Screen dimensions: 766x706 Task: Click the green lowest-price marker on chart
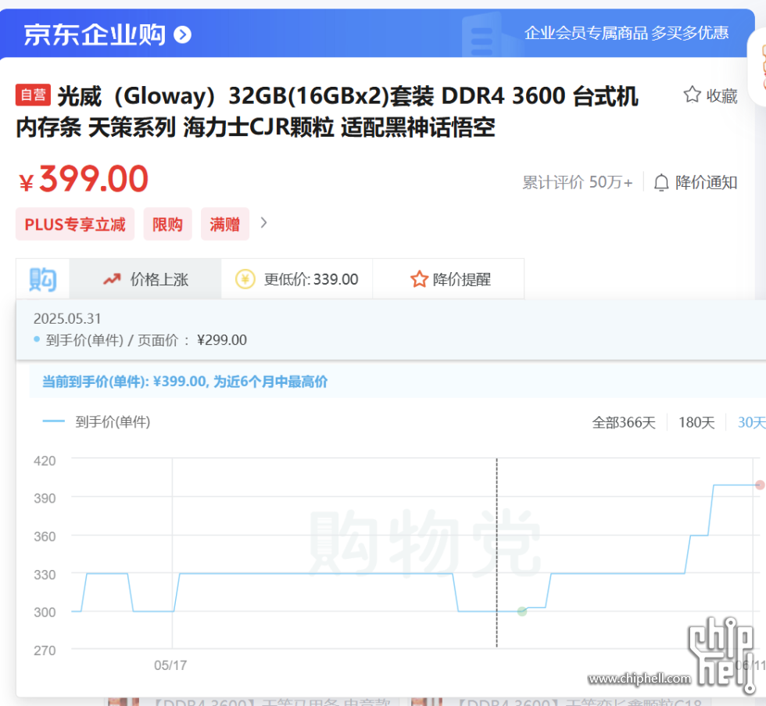tap(522, 611)
